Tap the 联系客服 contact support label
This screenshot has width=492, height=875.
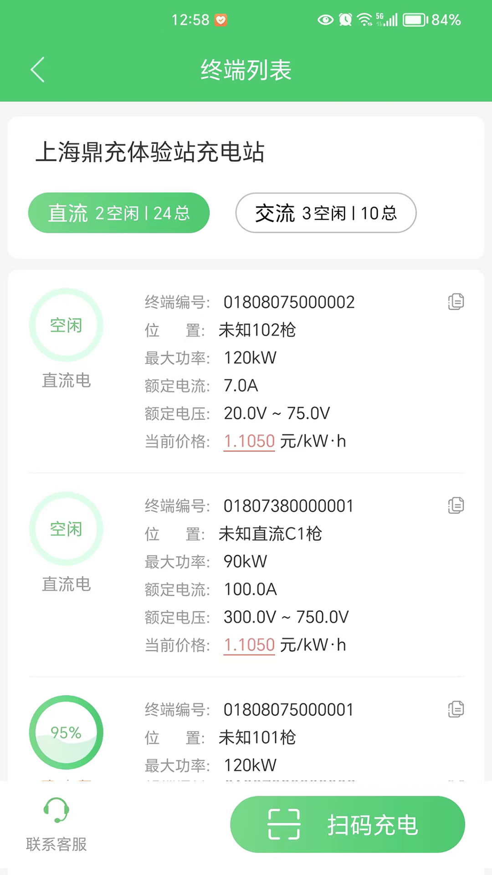(x=56, y=844)
